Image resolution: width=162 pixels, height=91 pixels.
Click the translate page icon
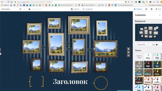click(126, 2)
